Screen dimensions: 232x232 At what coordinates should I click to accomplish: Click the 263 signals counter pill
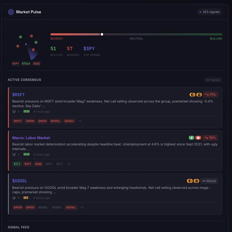click(x=210, y=12)
